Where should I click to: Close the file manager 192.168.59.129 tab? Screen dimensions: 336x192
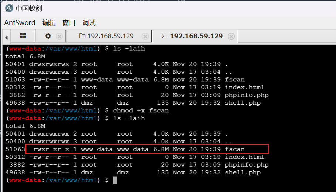point(145,36)
